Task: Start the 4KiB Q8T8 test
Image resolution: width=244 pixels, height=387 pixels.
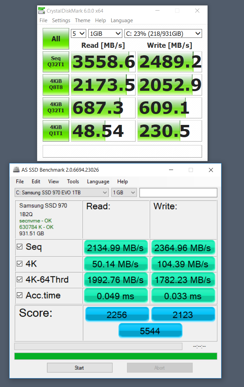Action: 56,85
